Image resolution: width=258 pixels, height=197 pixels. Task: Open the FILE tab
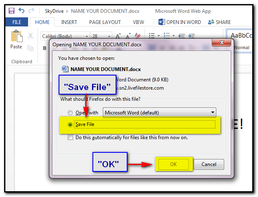click(x=17, y=22)
